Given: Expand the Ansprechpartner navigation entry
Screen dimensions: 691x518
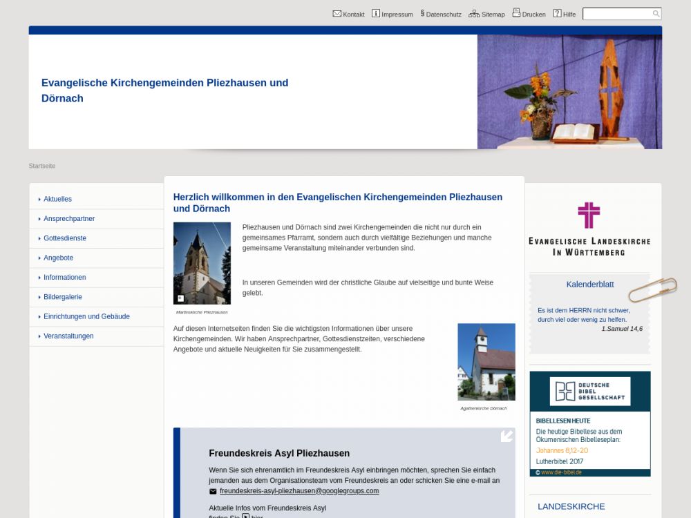Looking at the screenshot, I should click(69, 218).
